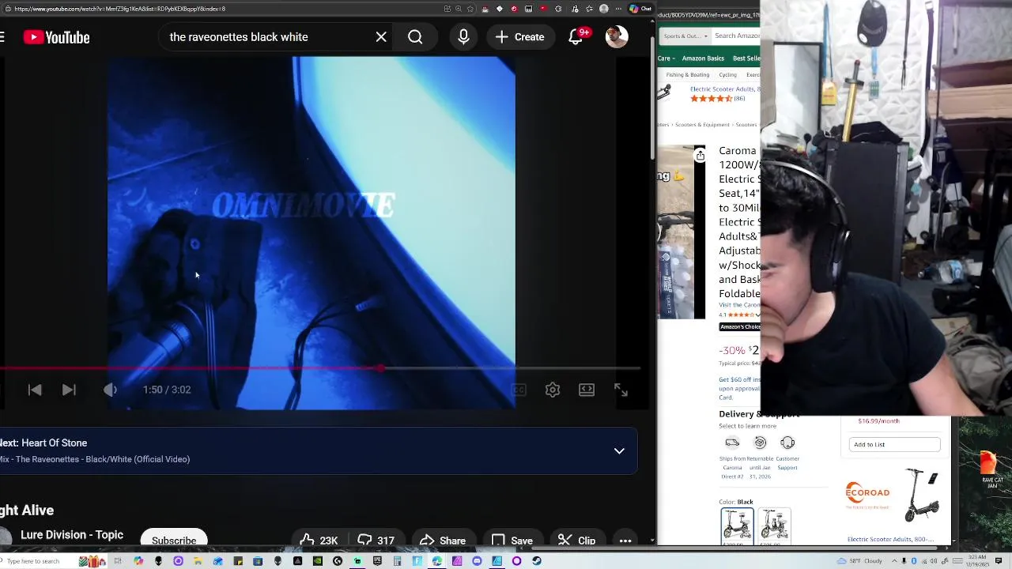Open more actions three-dot menu under video
Image resolution: width=1012 pixels, height=569 pixels.
click(x=625, y=541)
